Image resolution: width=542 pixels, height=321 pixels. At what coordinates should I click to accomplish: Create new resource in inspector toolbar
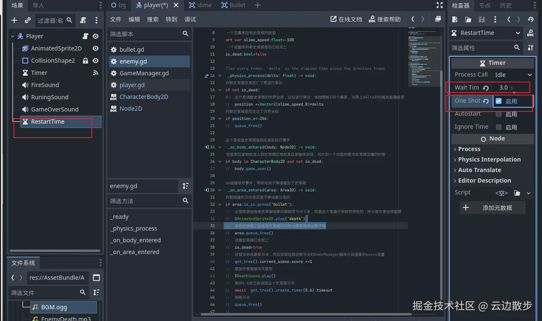(x=455, y=19)
